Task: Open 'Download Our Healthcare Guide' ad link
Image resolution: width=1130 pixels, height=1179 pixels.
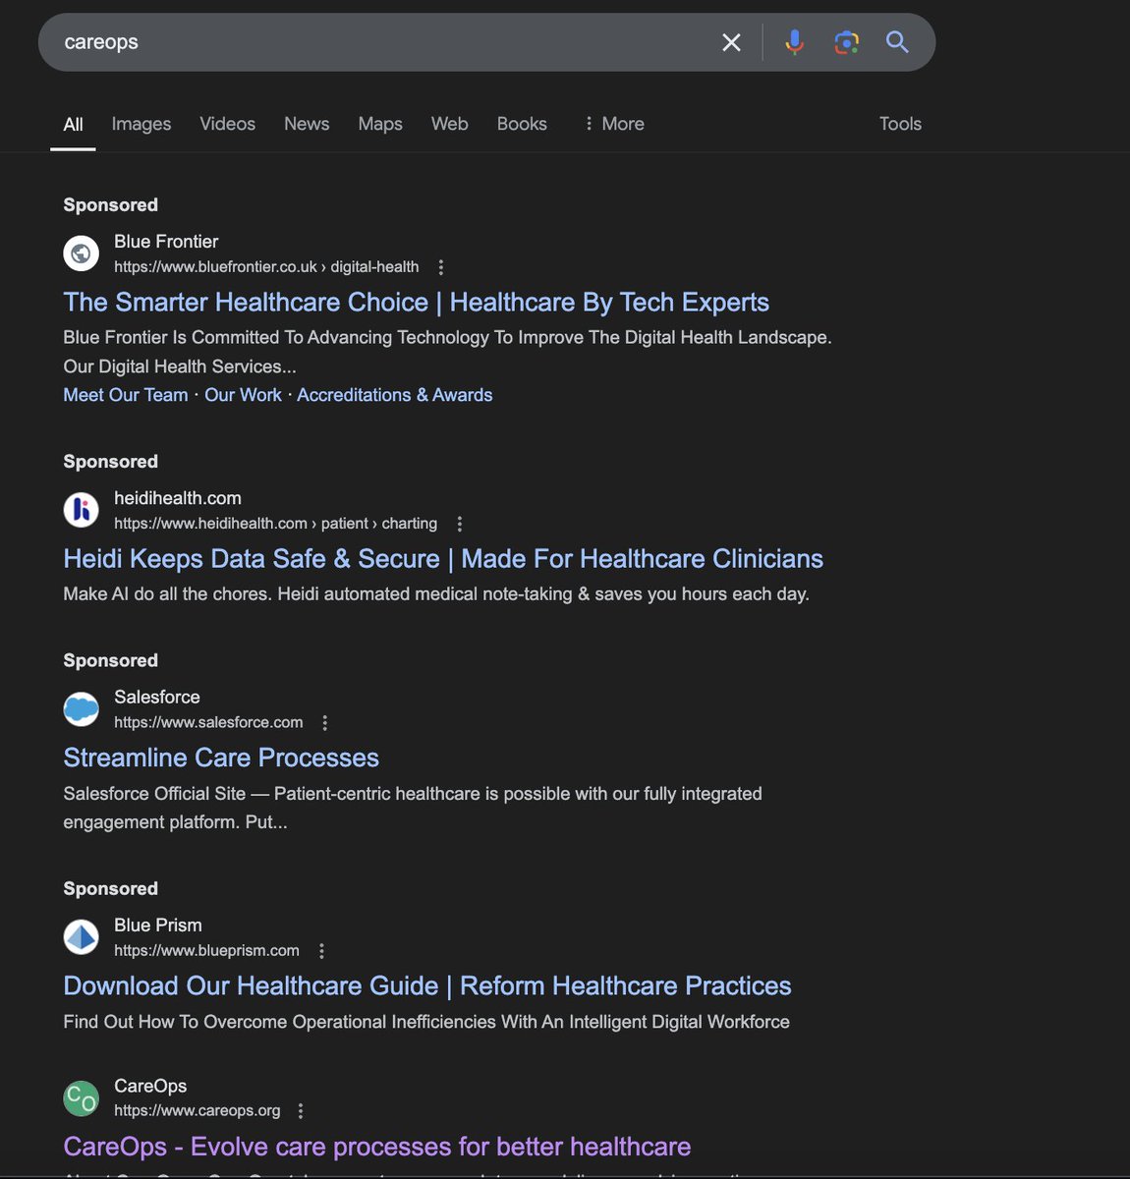Action: [427, 985]
